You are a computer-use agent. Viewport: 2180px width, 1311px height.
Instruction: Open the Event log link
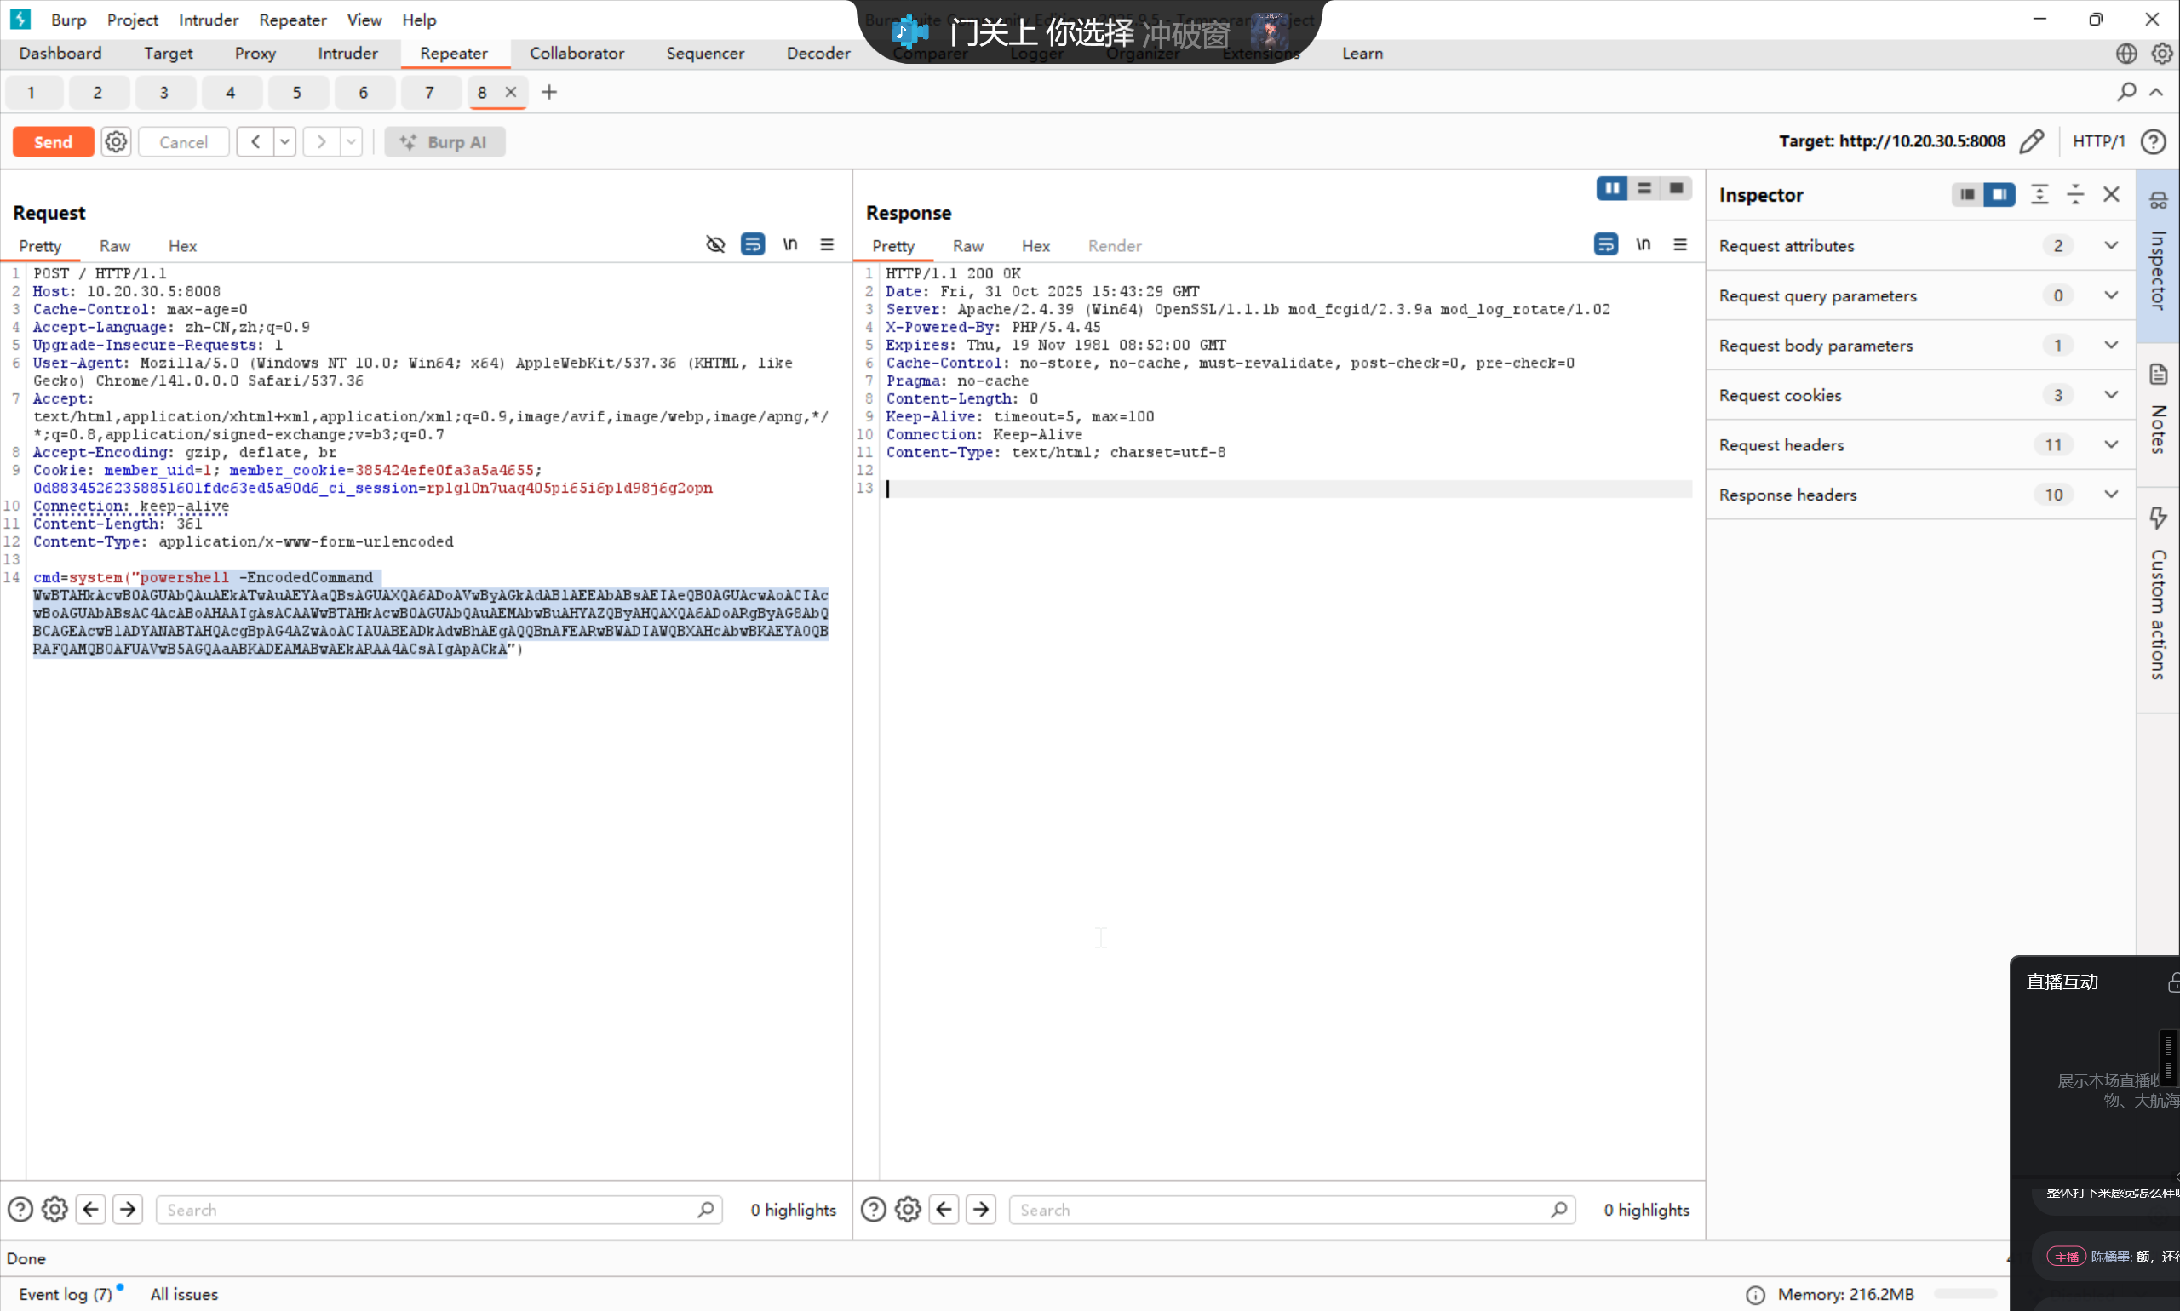(x=65, y=1293)
